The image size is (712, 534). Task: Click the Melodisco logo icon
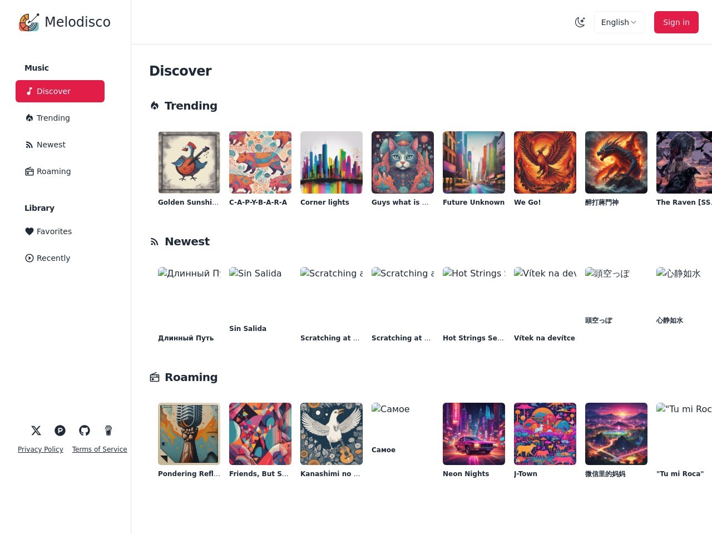[x=29, y=22]
